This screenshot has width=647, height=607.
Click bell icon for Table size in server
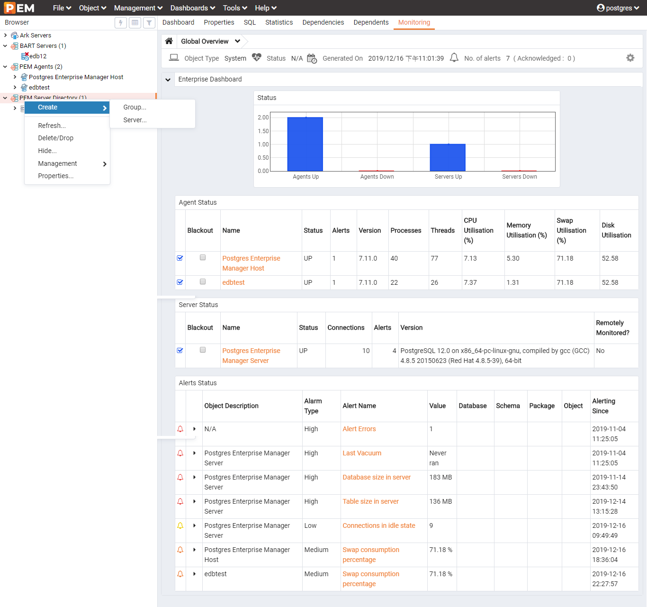click(x=180, y=502)
